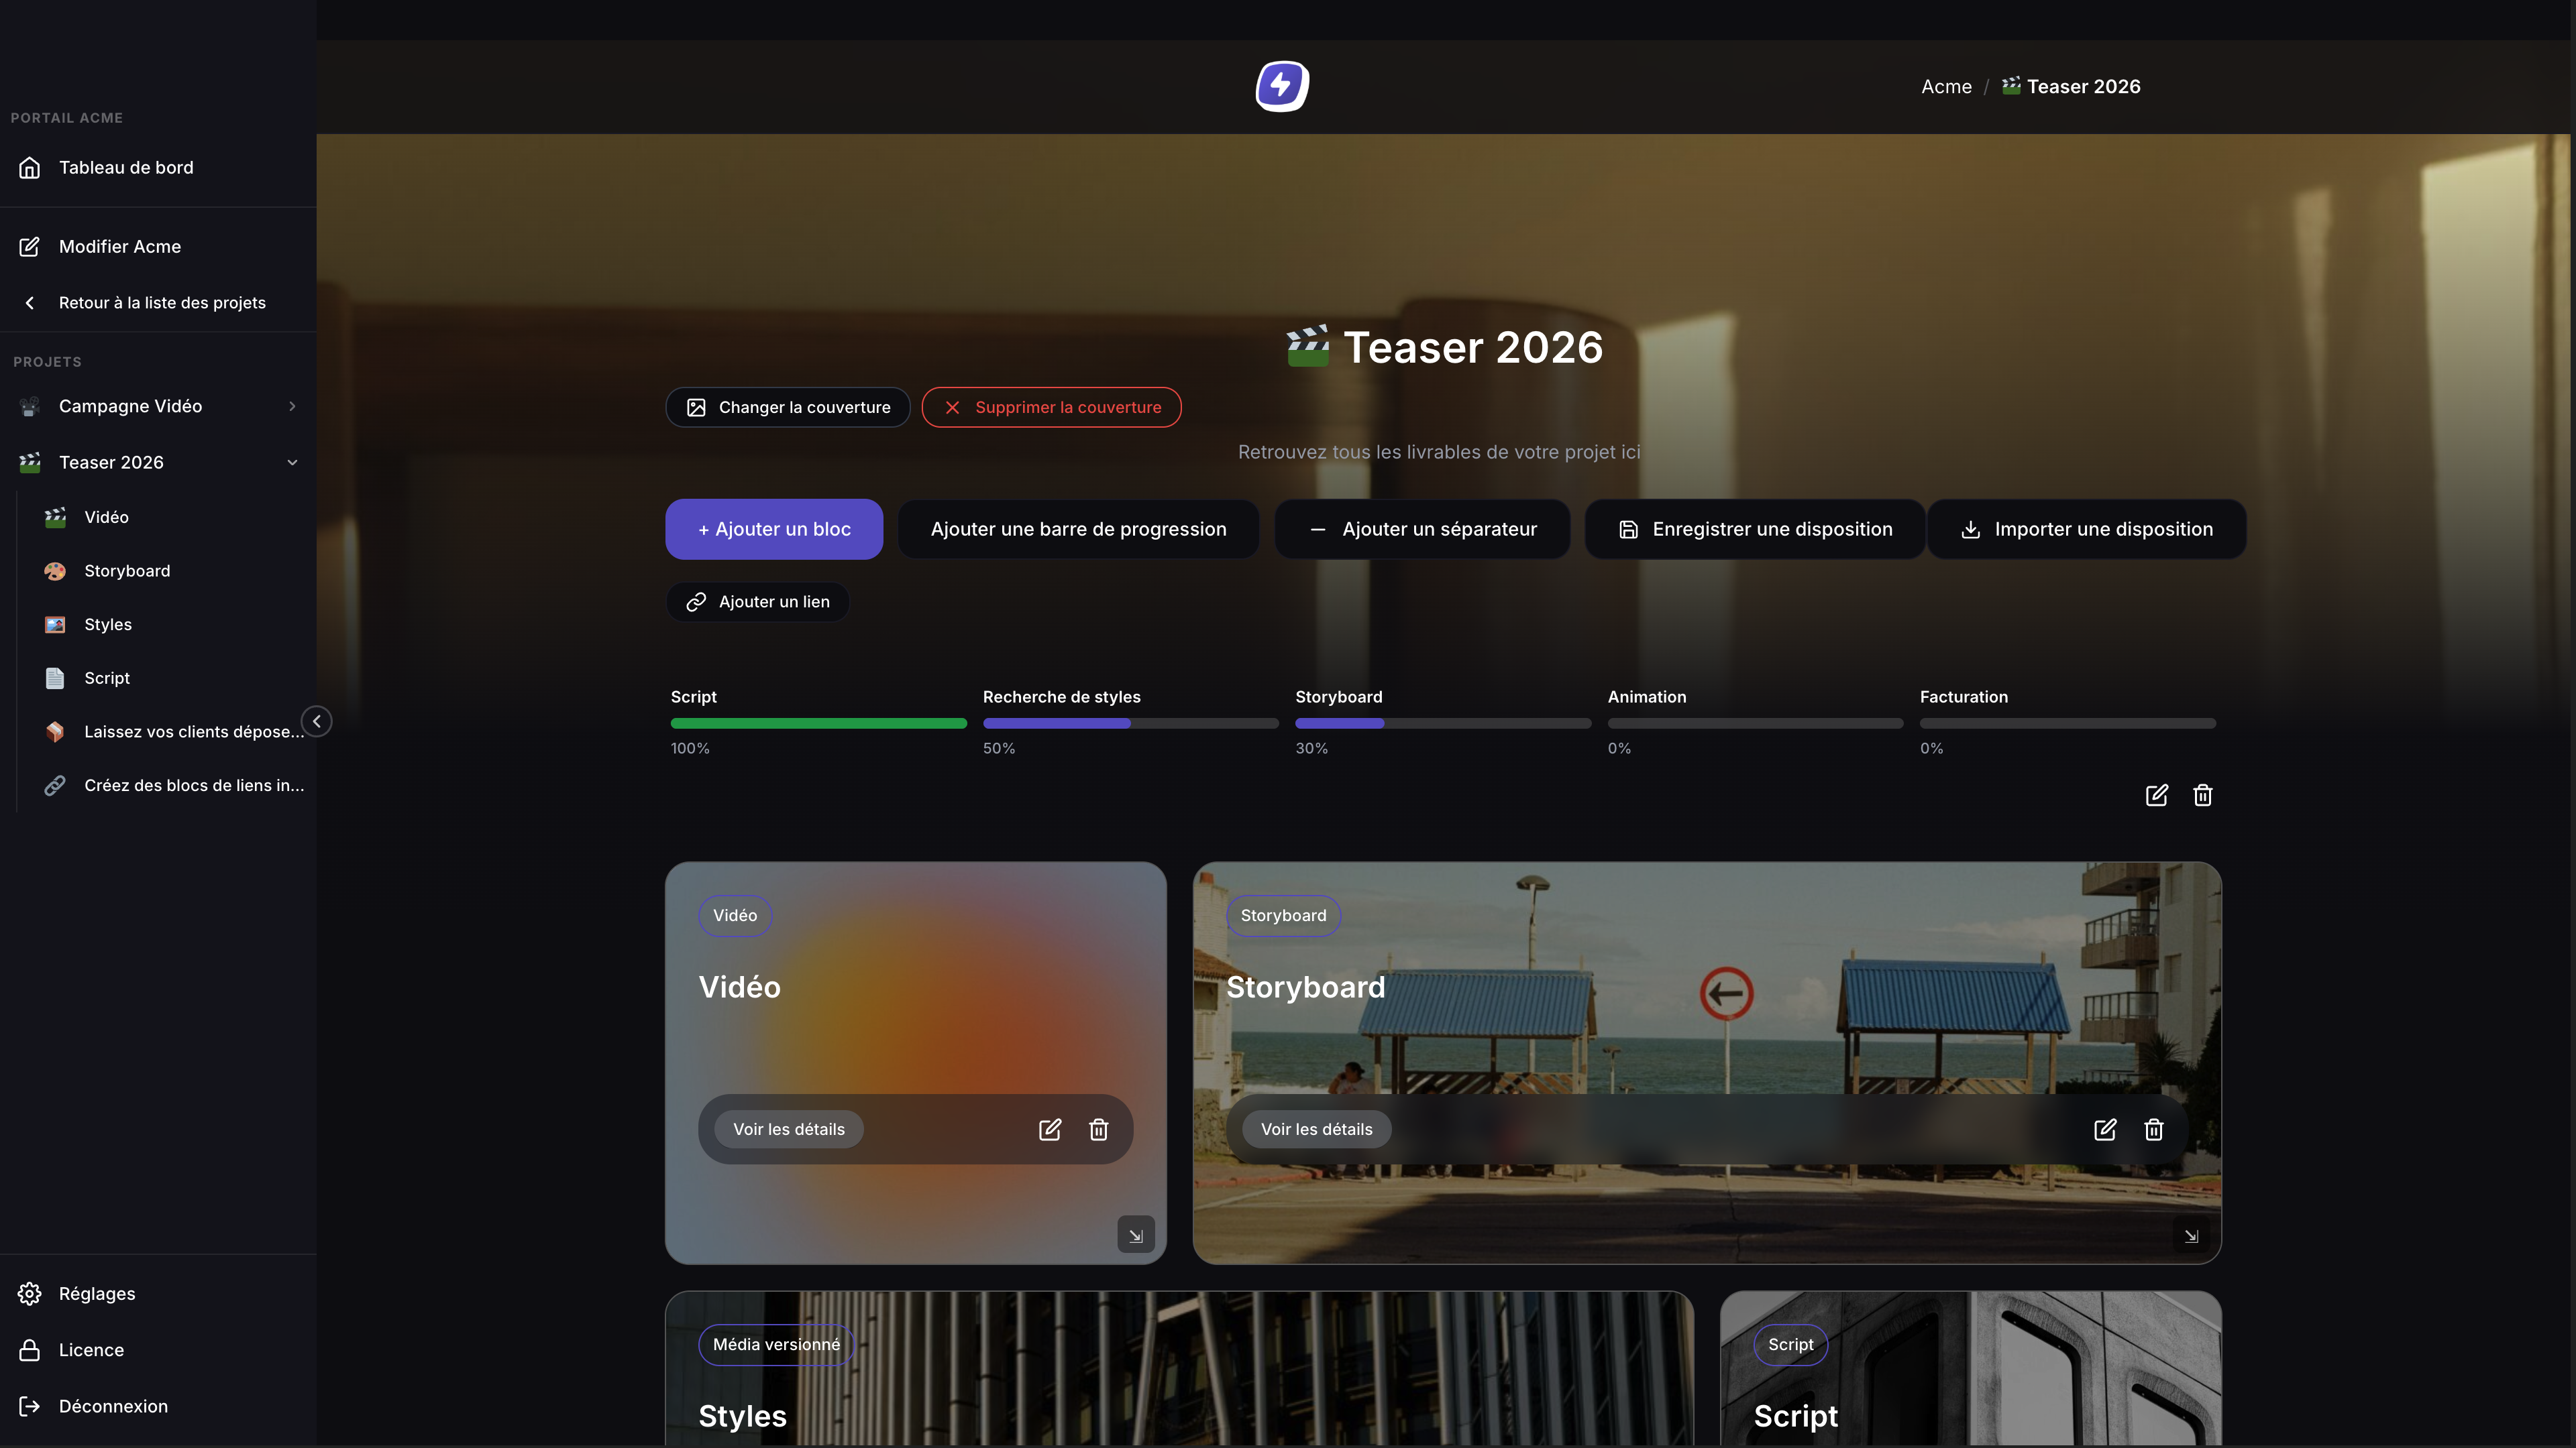Click the padlock icon beside Licence

30,1350
